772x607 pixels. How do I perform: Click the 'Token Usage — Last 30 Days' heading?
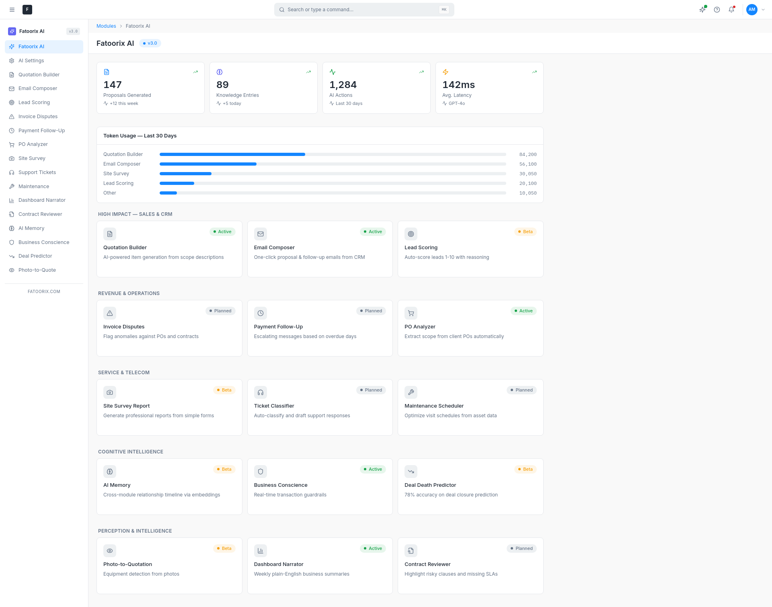[140, 136]
